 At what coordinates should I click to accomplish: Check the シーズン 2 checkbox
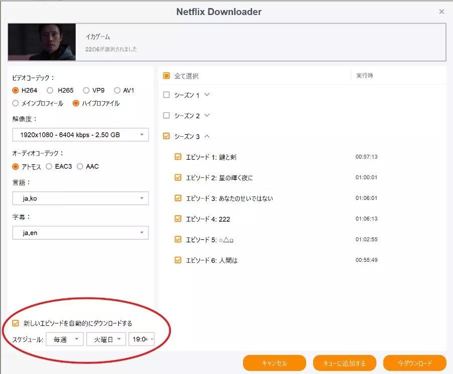pos(166,116)
